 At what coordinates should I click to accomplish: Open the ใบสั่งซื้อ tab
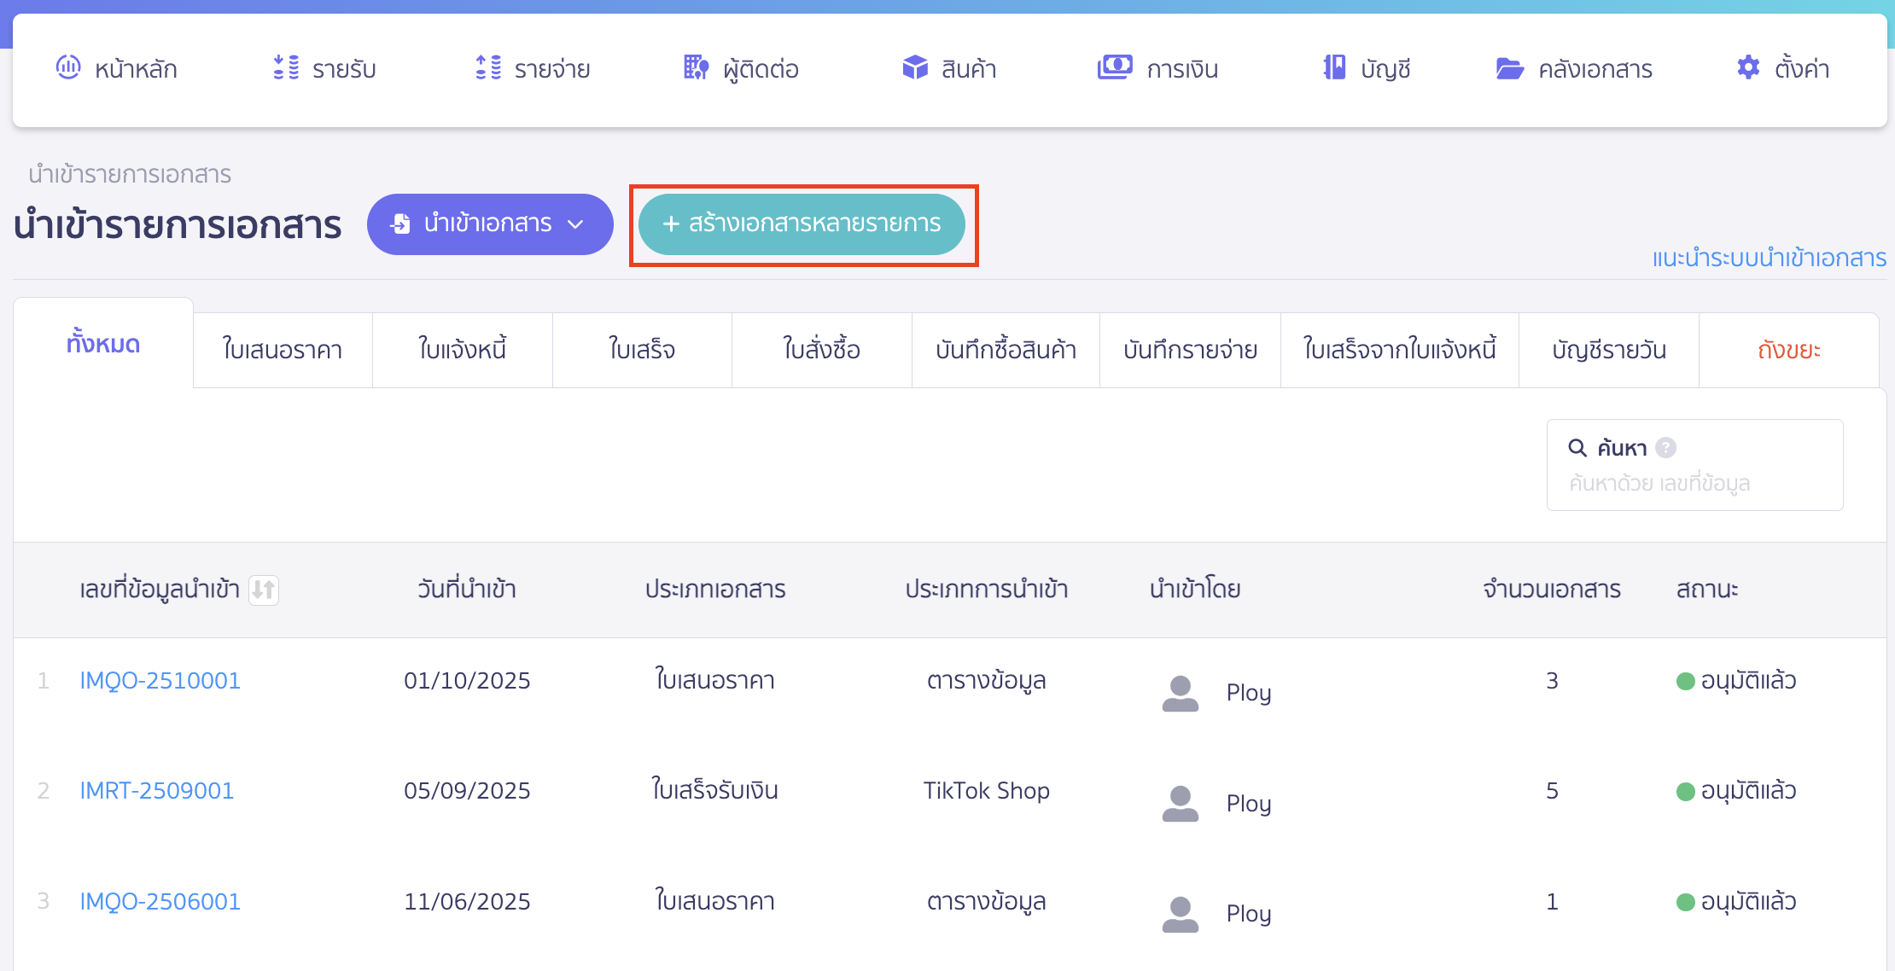tap(820, 348)
